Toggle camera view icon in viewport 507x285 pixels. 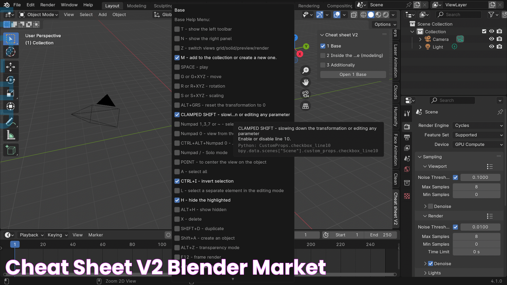(x=306, y=94)
